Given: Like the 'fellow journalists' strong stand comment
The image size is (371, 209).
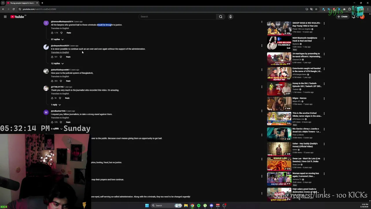Looking at the screenshot, I should [x=52, y=122].
